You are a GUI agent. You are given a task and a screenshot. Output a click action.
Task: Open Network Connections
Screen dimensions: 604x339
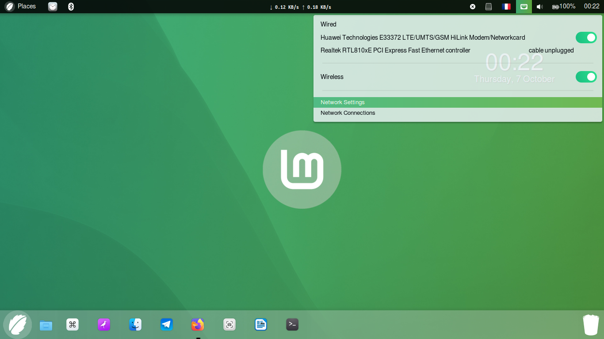pos(458,113)
